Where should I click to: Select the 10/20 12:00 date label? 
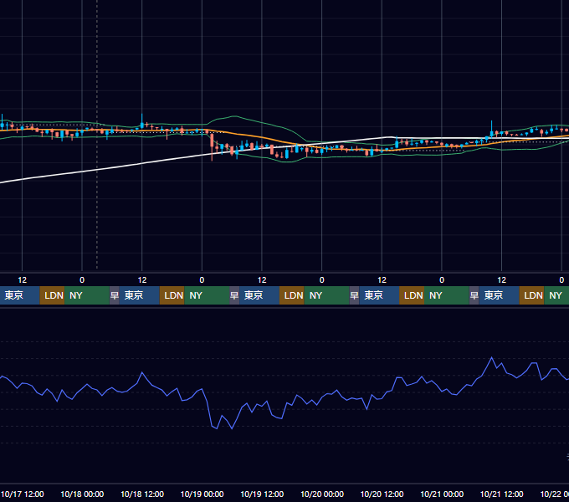click(x=382, y=494)
